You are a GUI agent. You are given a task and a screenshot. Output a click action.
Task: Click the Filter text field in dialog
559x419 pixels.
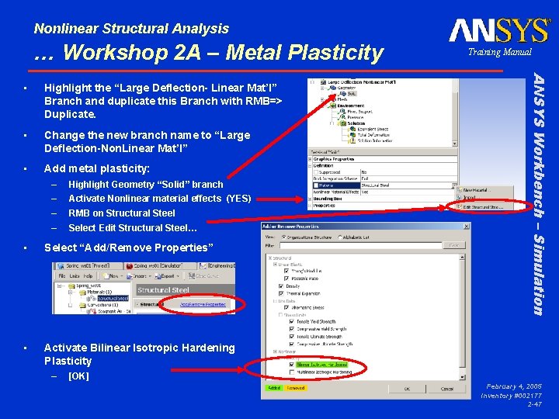pyautogui.click(x=361, y=245)
